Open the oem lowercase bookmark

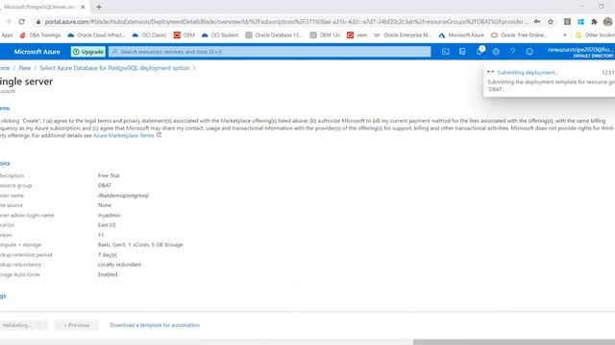click(357, 35)
